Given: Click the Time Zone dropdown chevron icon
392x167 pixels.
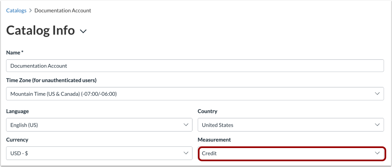Looking at the screenshot, I should [377, 94].
